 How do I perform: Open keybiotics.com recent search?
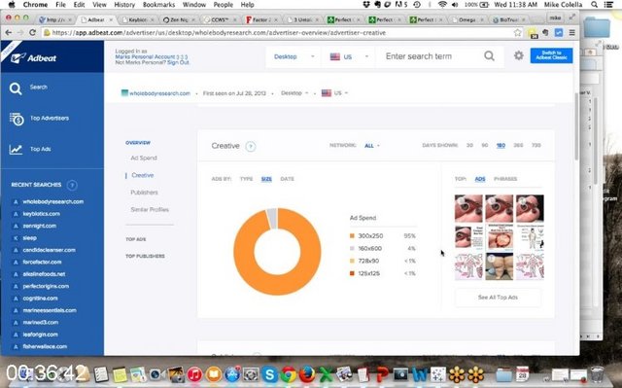(41, 214)
